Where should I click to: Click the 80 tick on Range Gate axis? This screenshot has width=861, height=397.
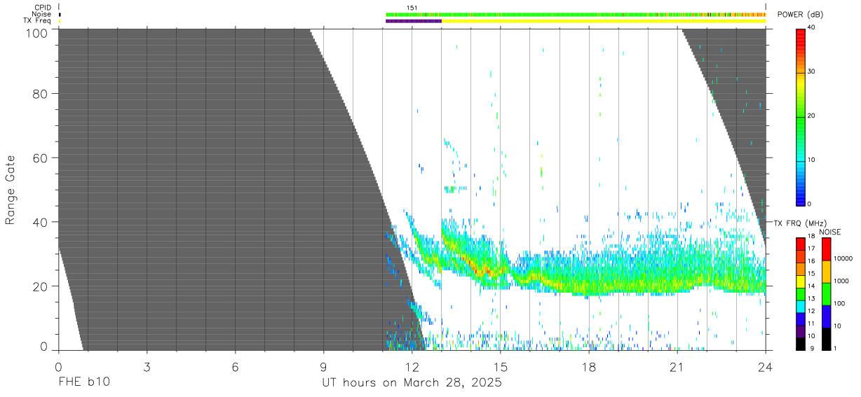[x=41, y=94]
